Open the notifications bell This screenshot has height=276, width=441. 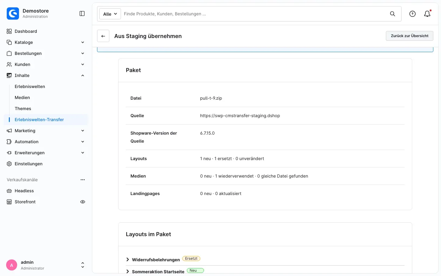click(x=427, y=14)
